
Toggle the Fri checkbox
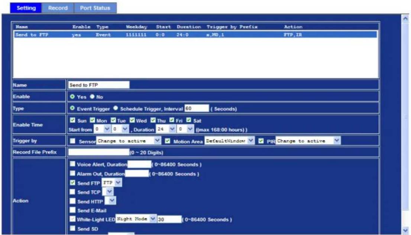click(172, 120)
